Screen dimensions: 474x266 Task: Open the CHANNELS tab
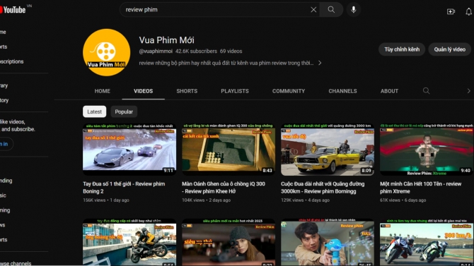[x=342, y=91]
